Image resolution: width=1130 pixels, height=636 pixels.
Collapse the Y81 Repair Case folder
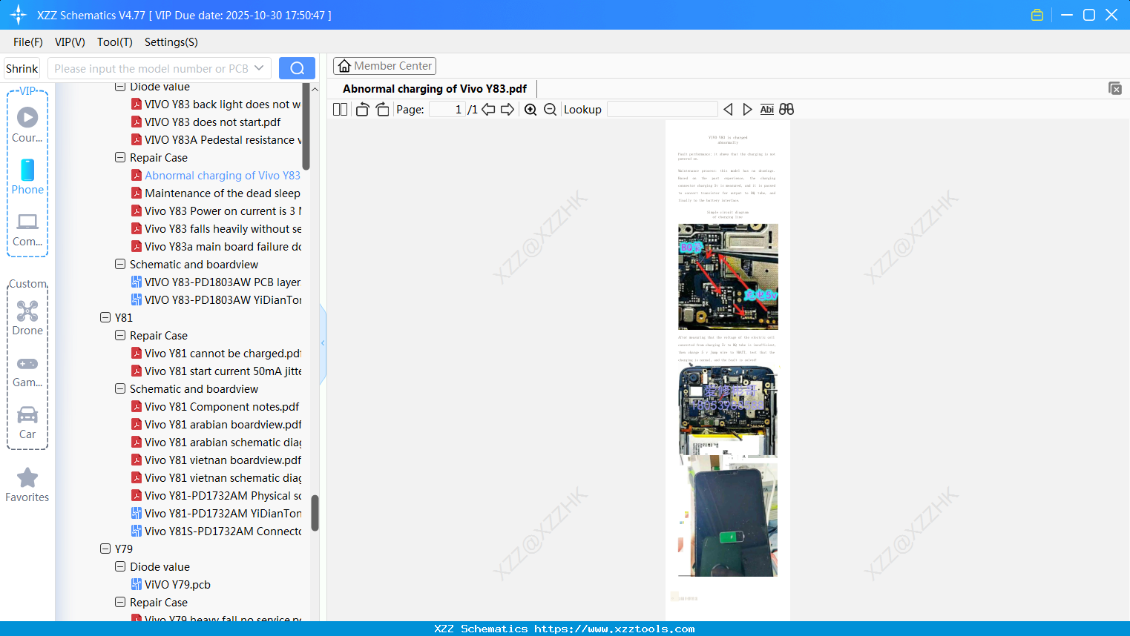coord(120,335)
